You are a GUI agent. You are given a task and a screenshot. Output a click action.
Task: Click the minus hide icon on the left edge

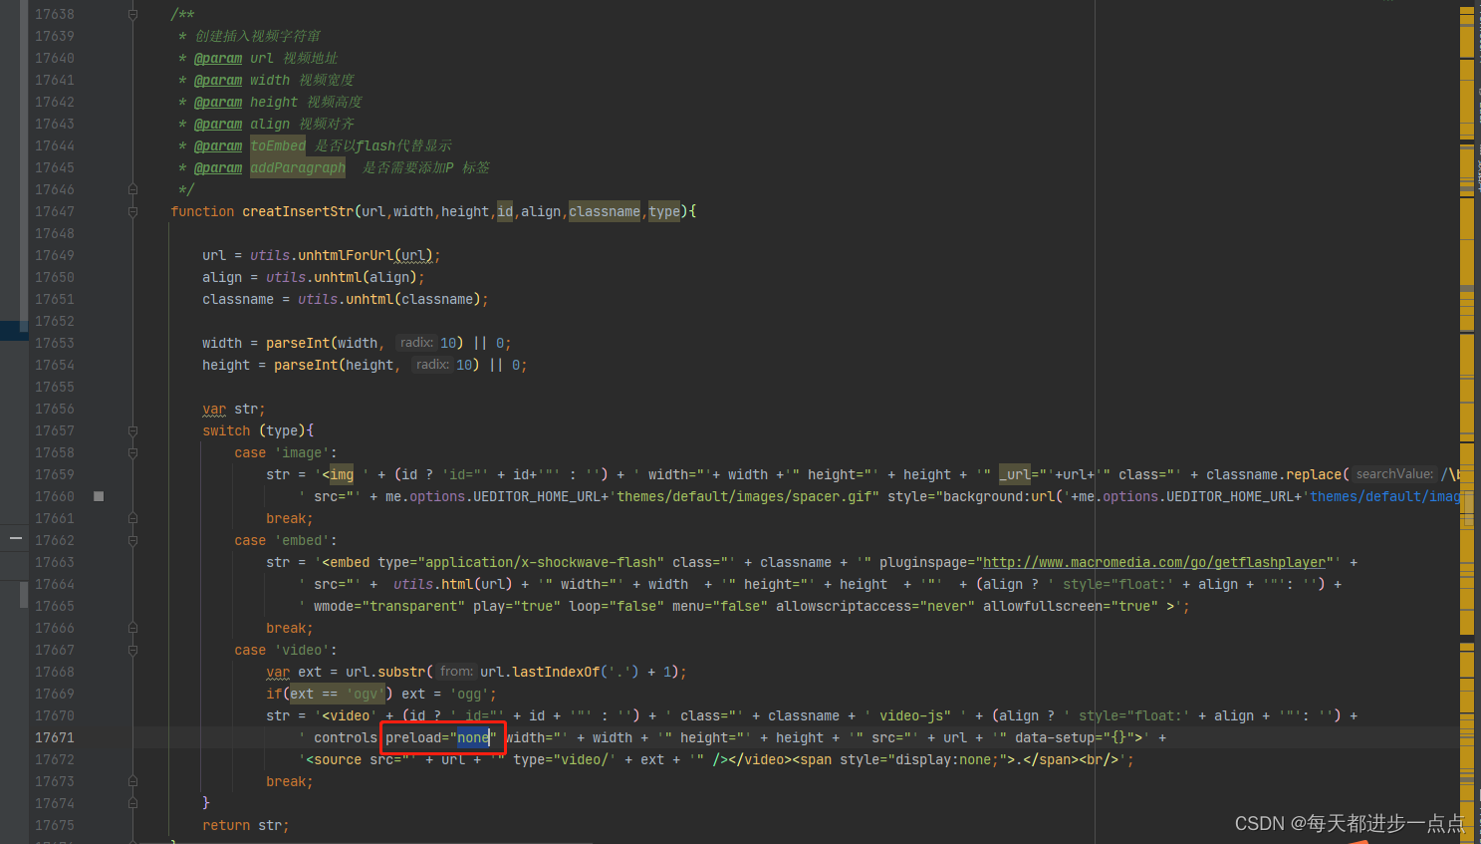tap(15, 538)
